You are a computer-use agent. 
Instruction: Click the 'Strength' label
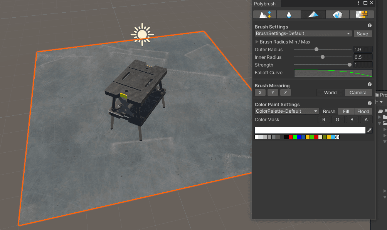point(264,65)
